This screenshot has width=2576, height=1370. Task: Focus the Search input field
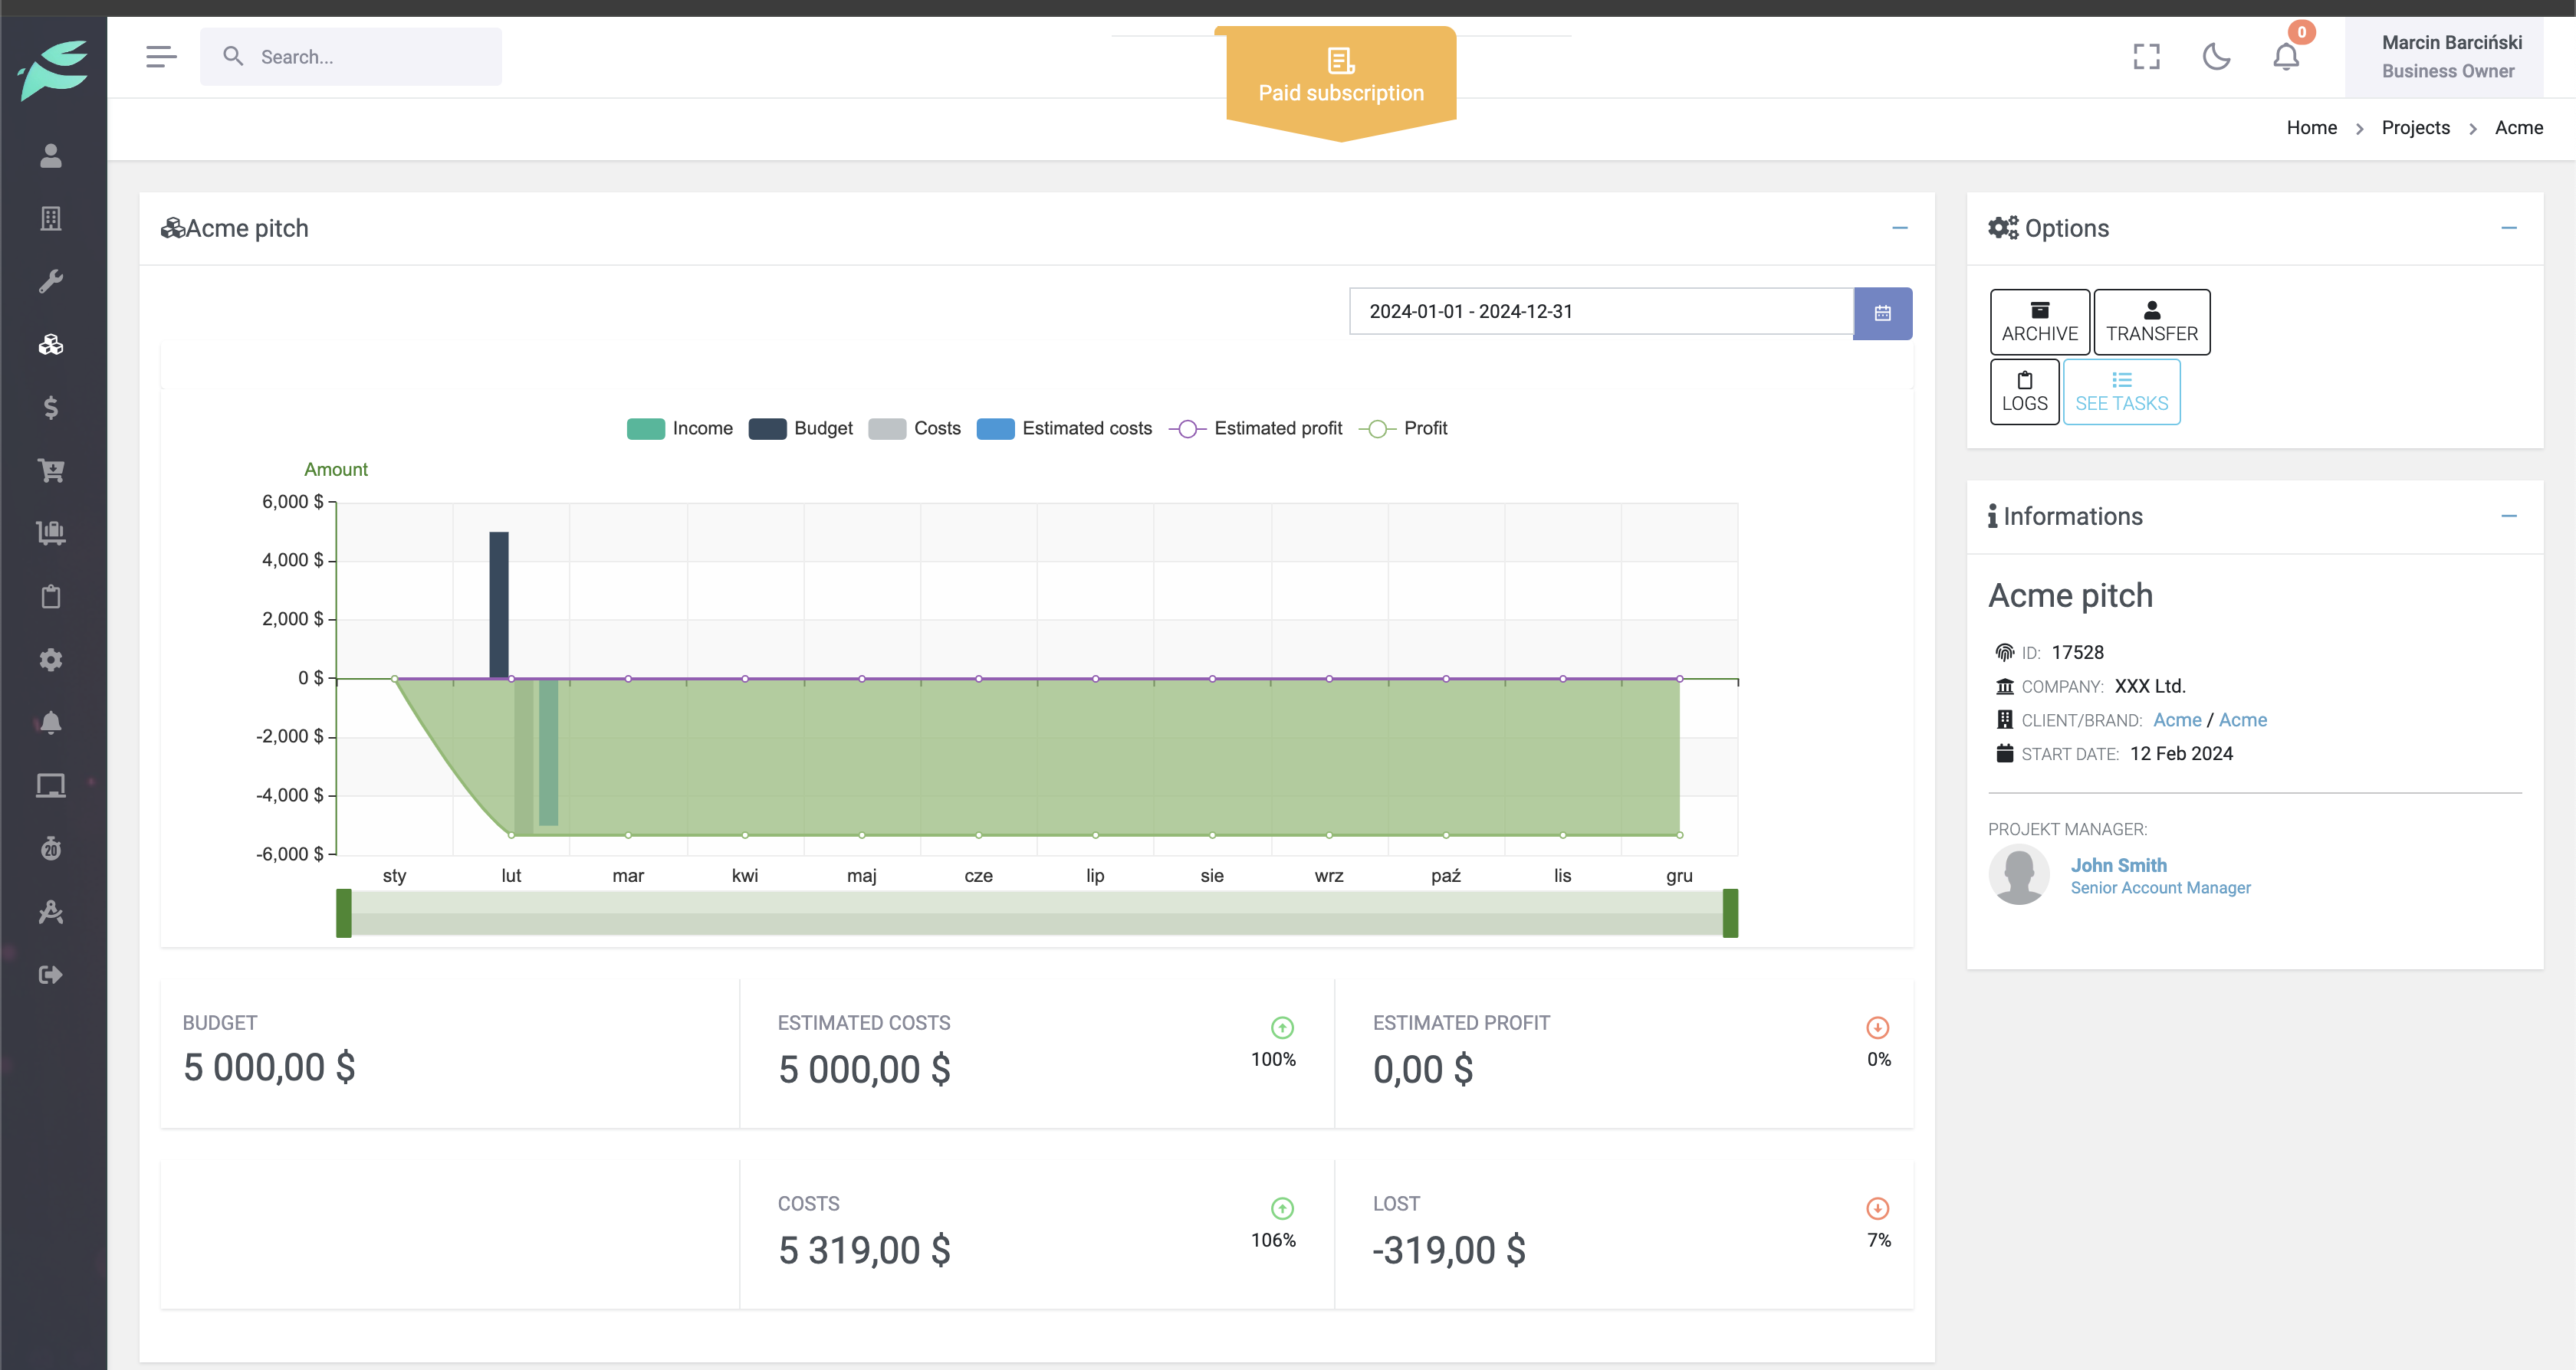pos(351,57)
